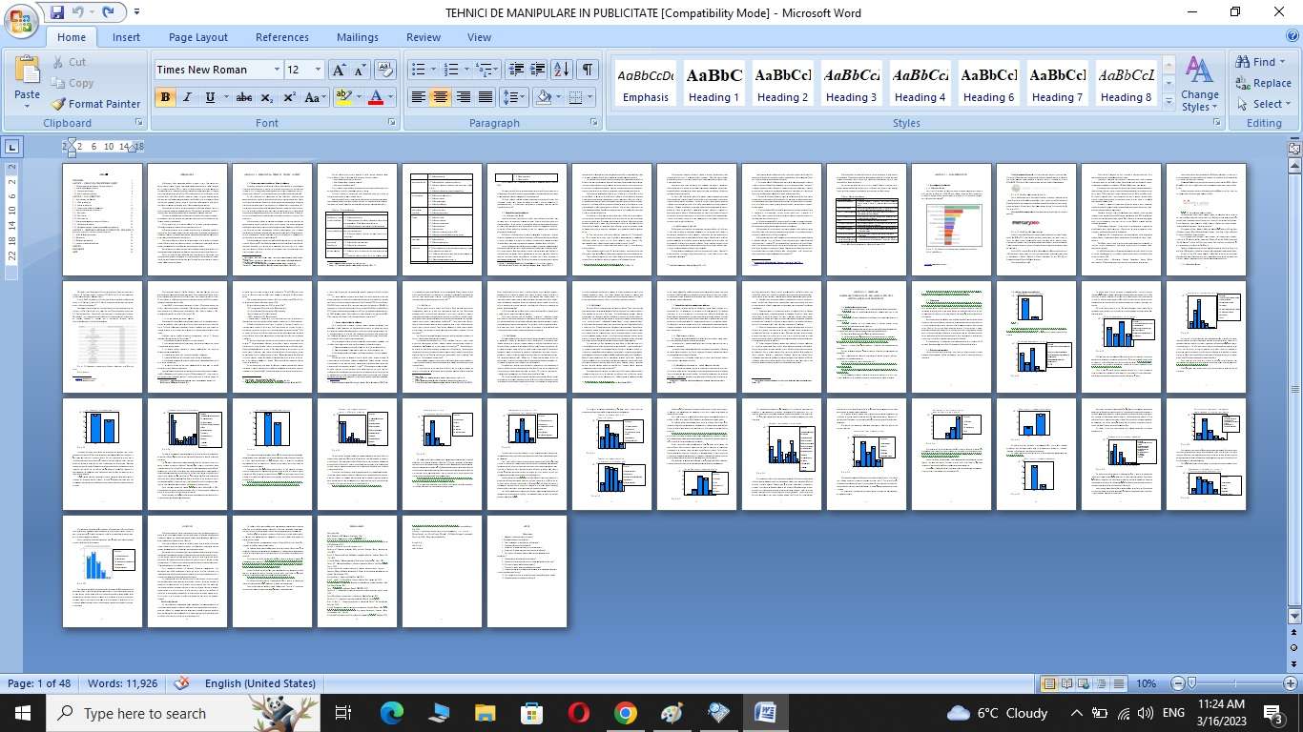Toggle show paragraph marks
The image size is (1303, 732).
(x=588, y=70)
